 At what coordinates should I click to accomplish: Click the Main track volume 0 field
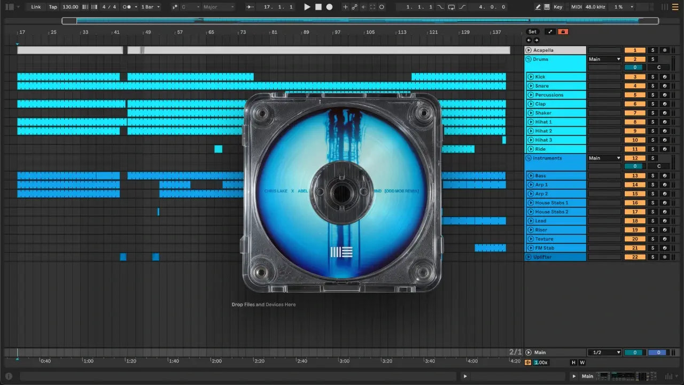(x=635, y=352)
